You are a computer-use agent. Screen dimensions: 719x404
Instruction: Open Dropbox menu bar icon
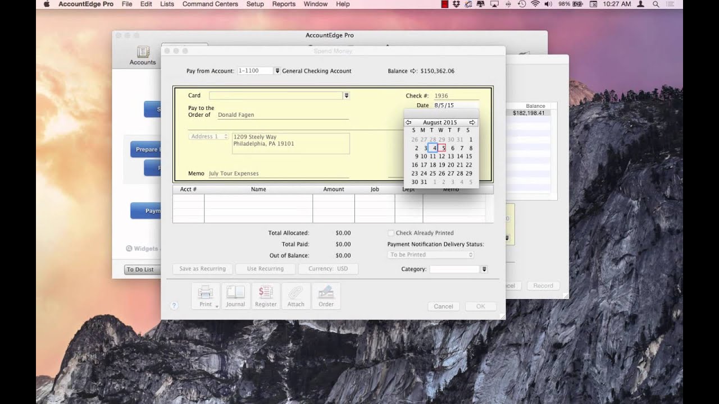tap(457, 4)
